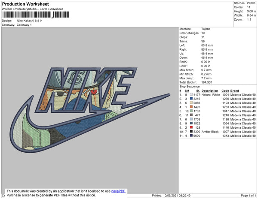The height and width of the screenshot is (199, 258).
Task: Click the Stitches count value 27305
Action: click(x=251, y=3)
